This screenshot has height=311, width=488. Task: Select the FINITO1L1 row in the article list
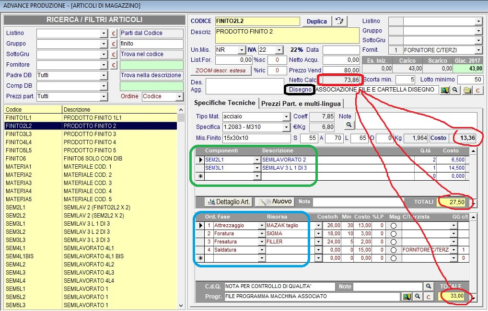coord(91,118)
